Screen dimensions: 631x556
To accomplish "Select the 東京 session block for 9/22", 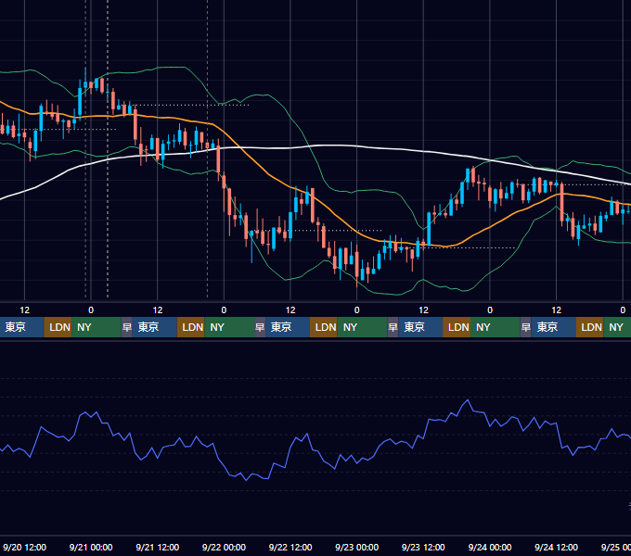I will tap(288, 327).
